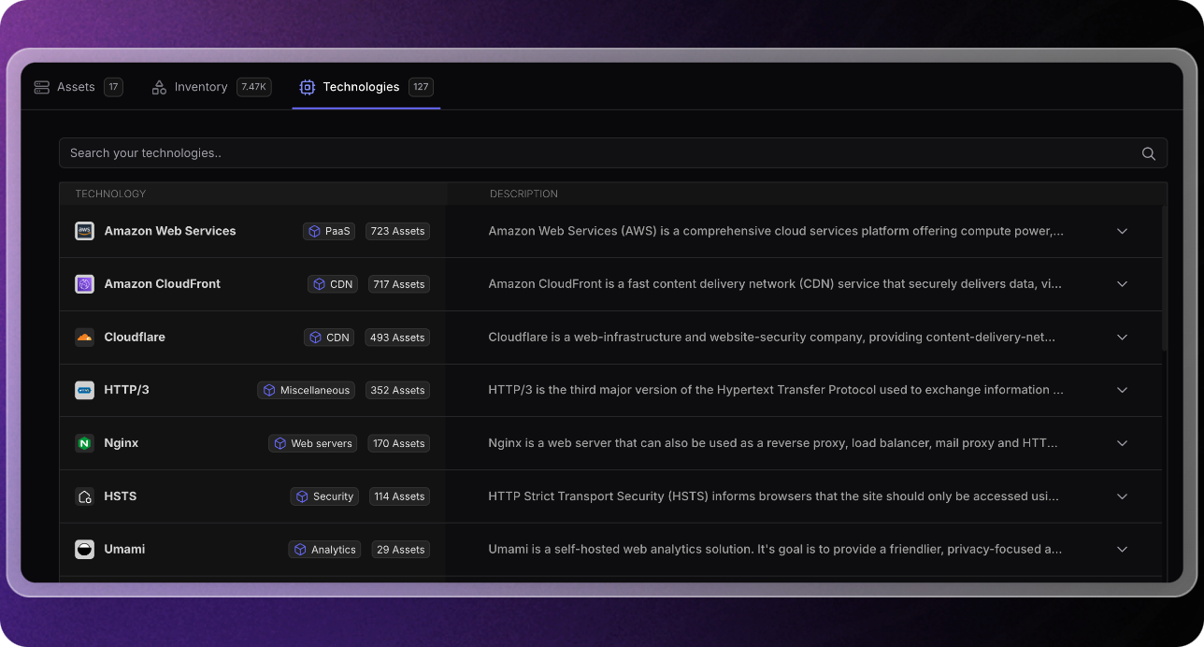Screen dimensions: 1204x647
Task: Click the Umami technology name
Action: (124, 550)
